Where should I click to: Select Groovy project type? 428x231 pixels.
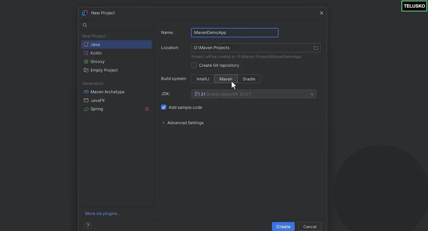(117, 61)
